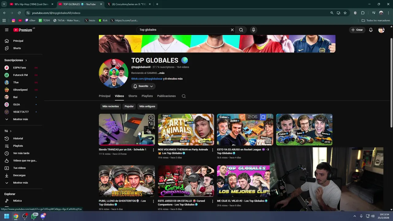The height and width of the screenshot is (221, 393).
Task: Switch to the channel Shorts tab
Action: tap(133, 96)
